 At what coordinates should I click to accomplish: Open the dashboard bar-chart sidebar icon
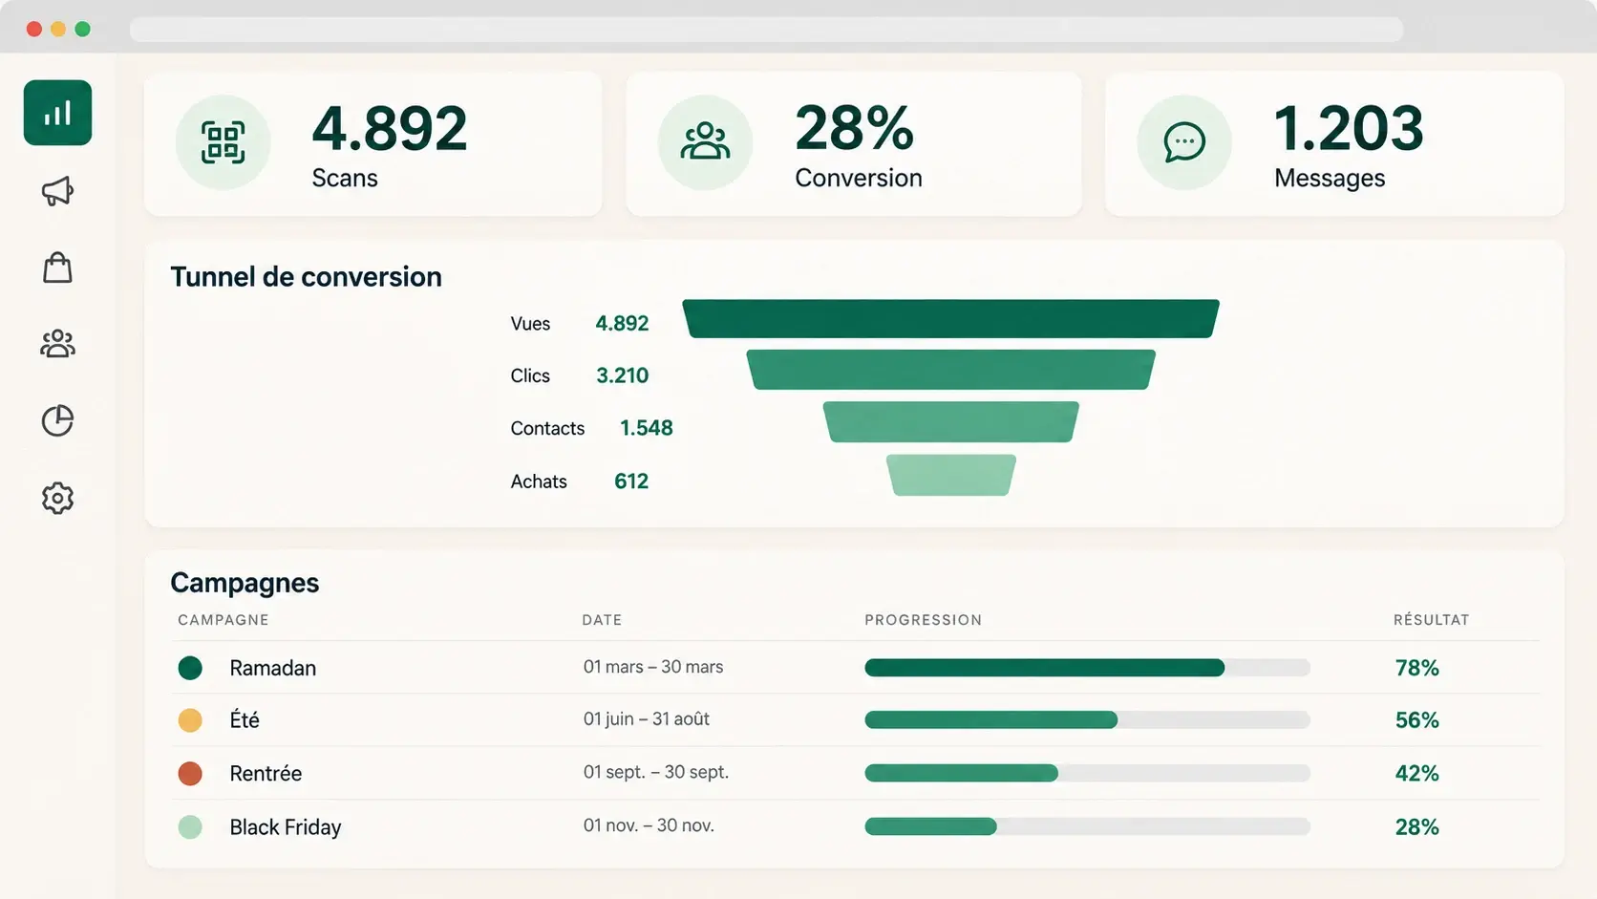tap(57, 113)
